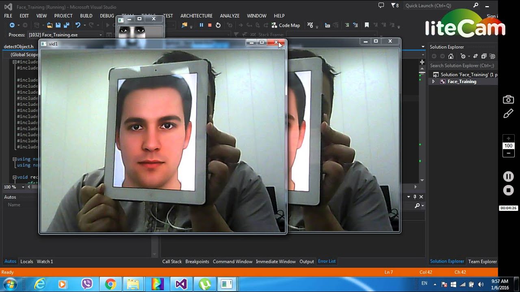The width and height of the screenshot is (520, 292).
Task: Open a file using the folder toolbar icon
Action: (x=50, y=25)
